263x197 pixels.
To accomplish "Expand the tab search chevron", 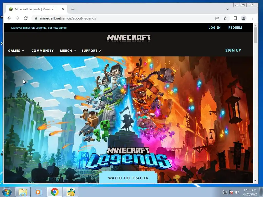I will tap(228, 9).
